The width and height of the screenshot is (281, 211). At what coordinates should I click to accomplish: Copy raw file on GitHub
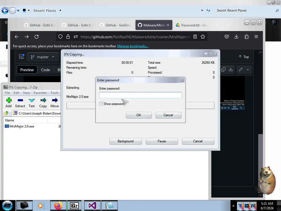click(x=223, y=70)
